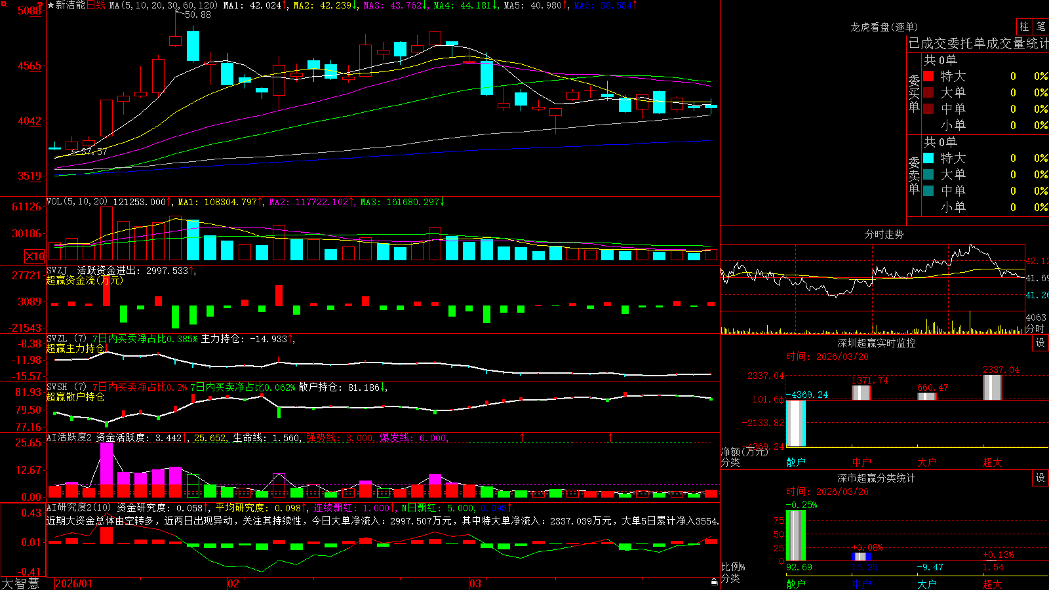
Task: Open 设 settings for 深圳超赢实时监控
Action: 1040,343
